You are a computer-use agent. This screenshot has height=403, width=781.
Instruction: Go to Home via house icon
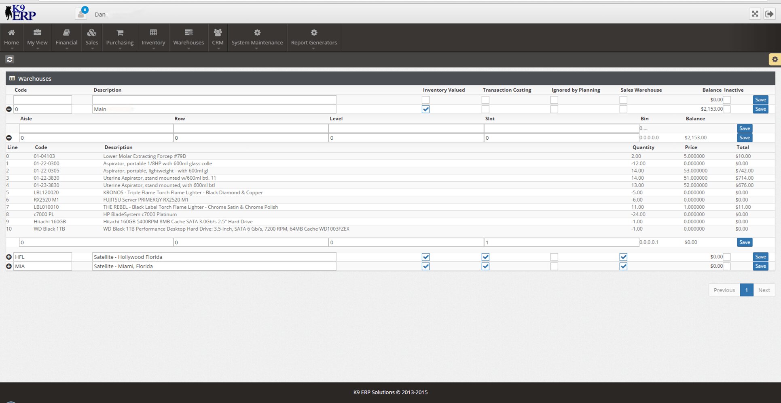pyautogui.click(x=11, y=37)
